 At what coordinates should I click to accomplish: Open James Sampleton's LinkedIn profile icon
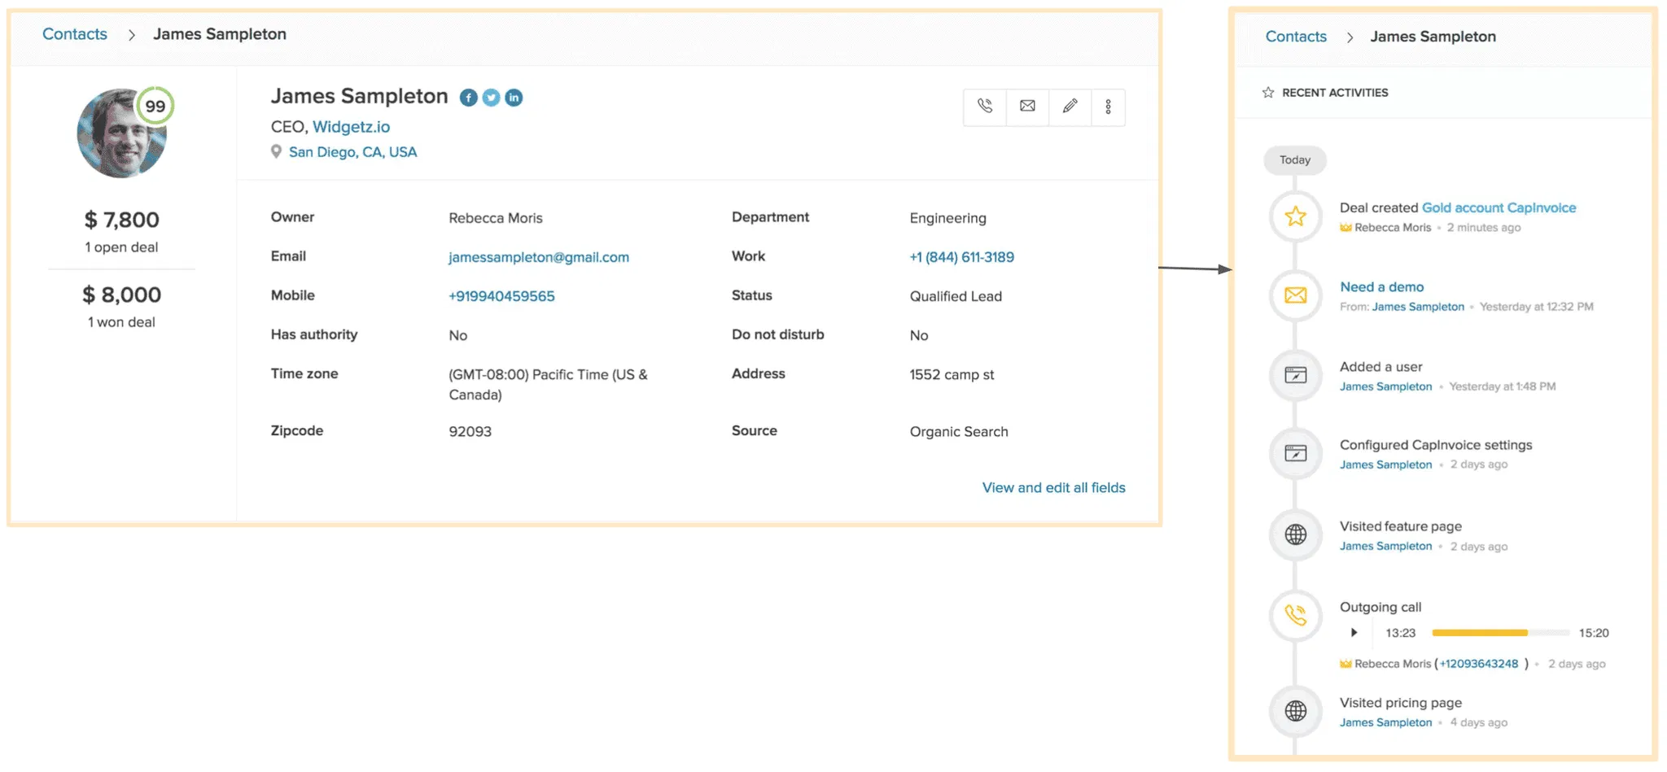pos(514,98)
